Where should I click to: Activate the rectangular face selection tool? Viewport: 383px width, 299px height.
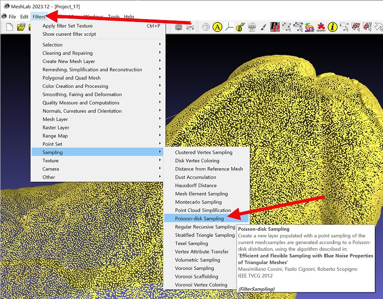[x=357, y=26]
